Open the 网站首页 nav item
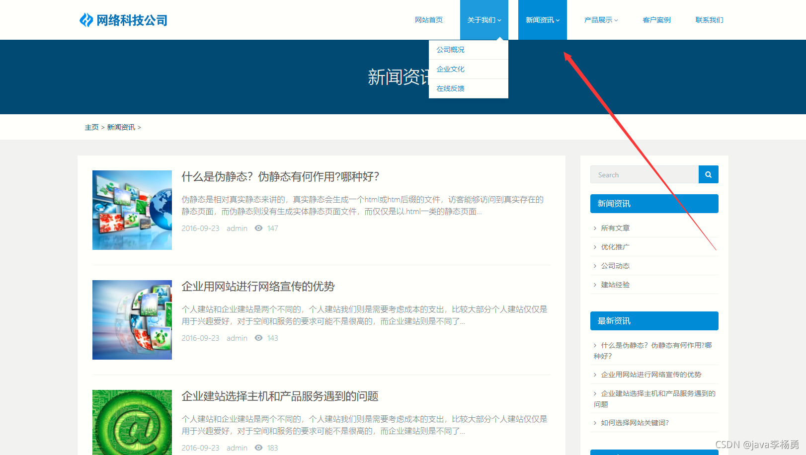The height and width of the screenshot is (455, 806). 429,20
